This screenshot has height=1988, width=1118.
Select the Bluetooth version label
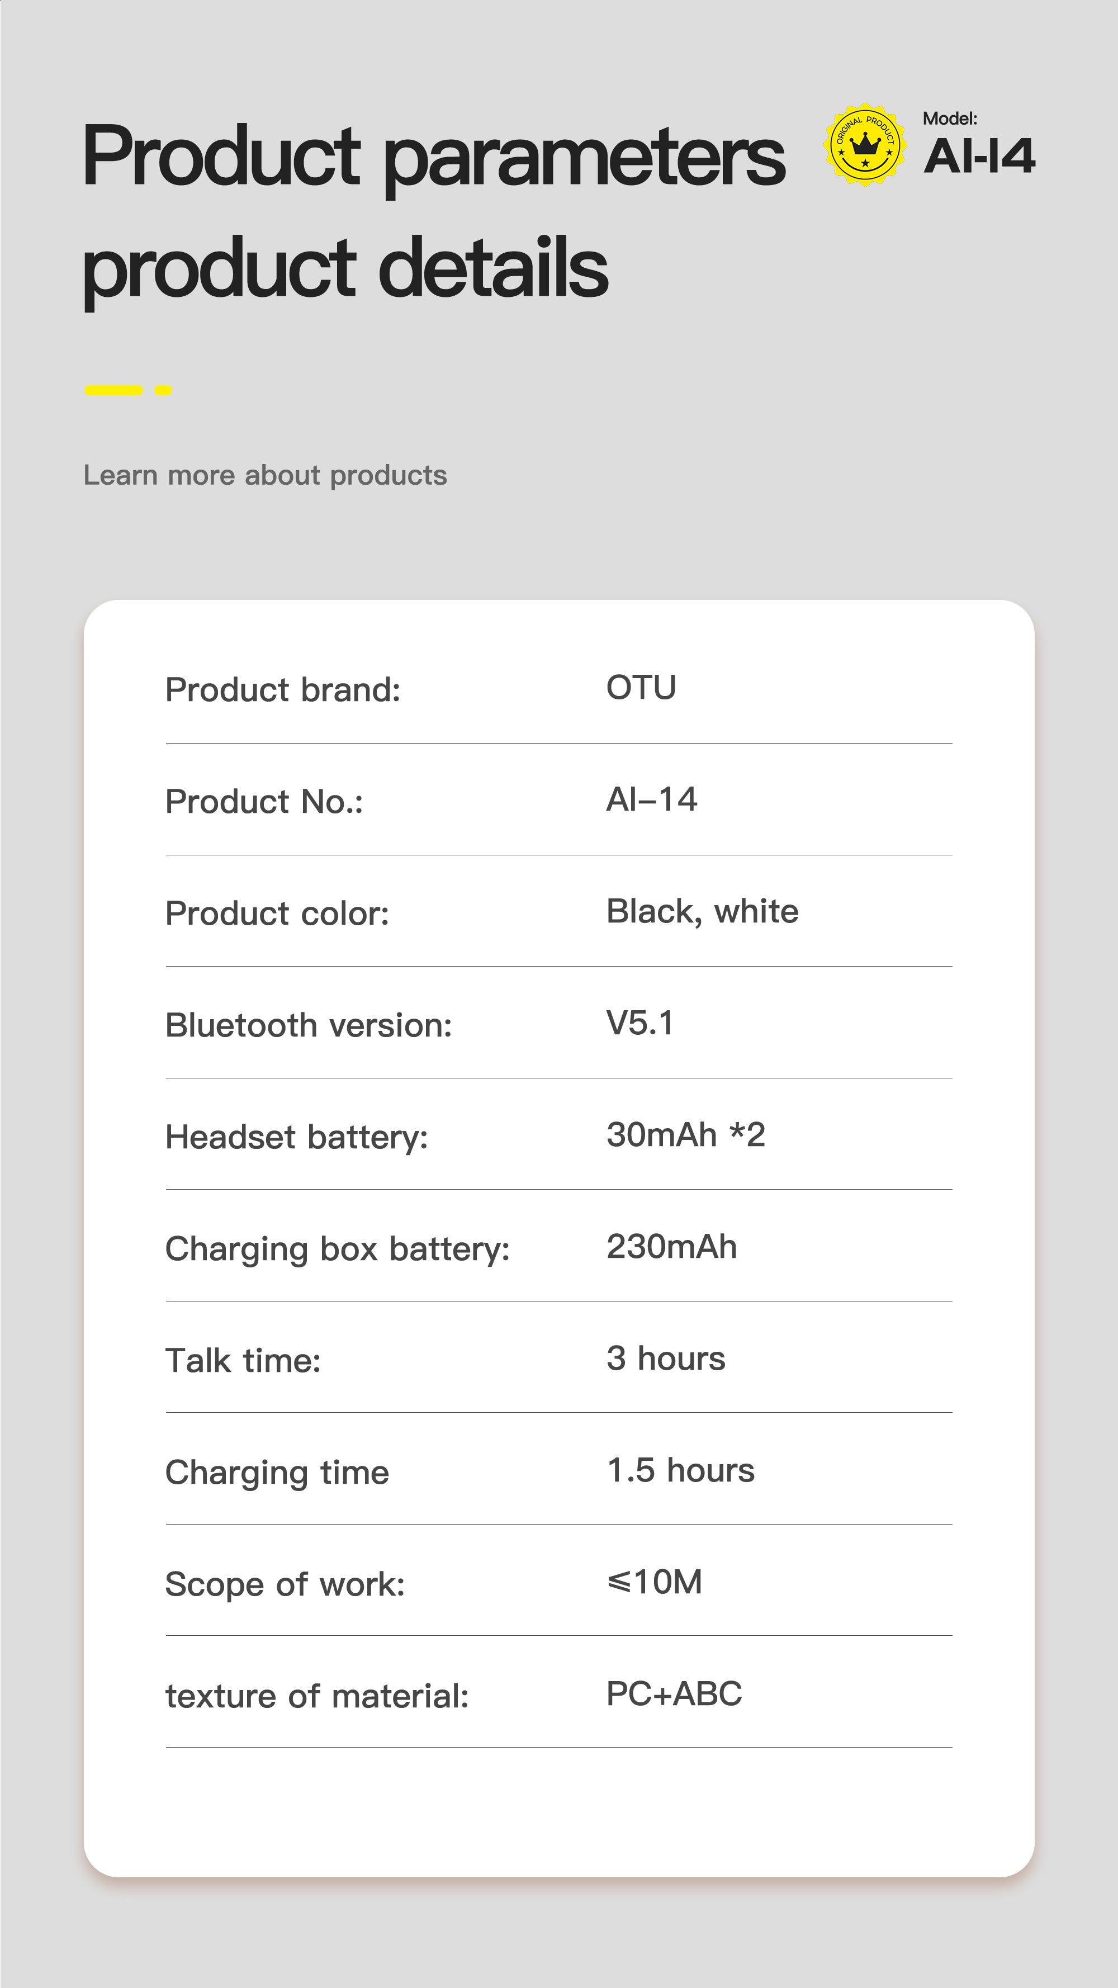308,1026
